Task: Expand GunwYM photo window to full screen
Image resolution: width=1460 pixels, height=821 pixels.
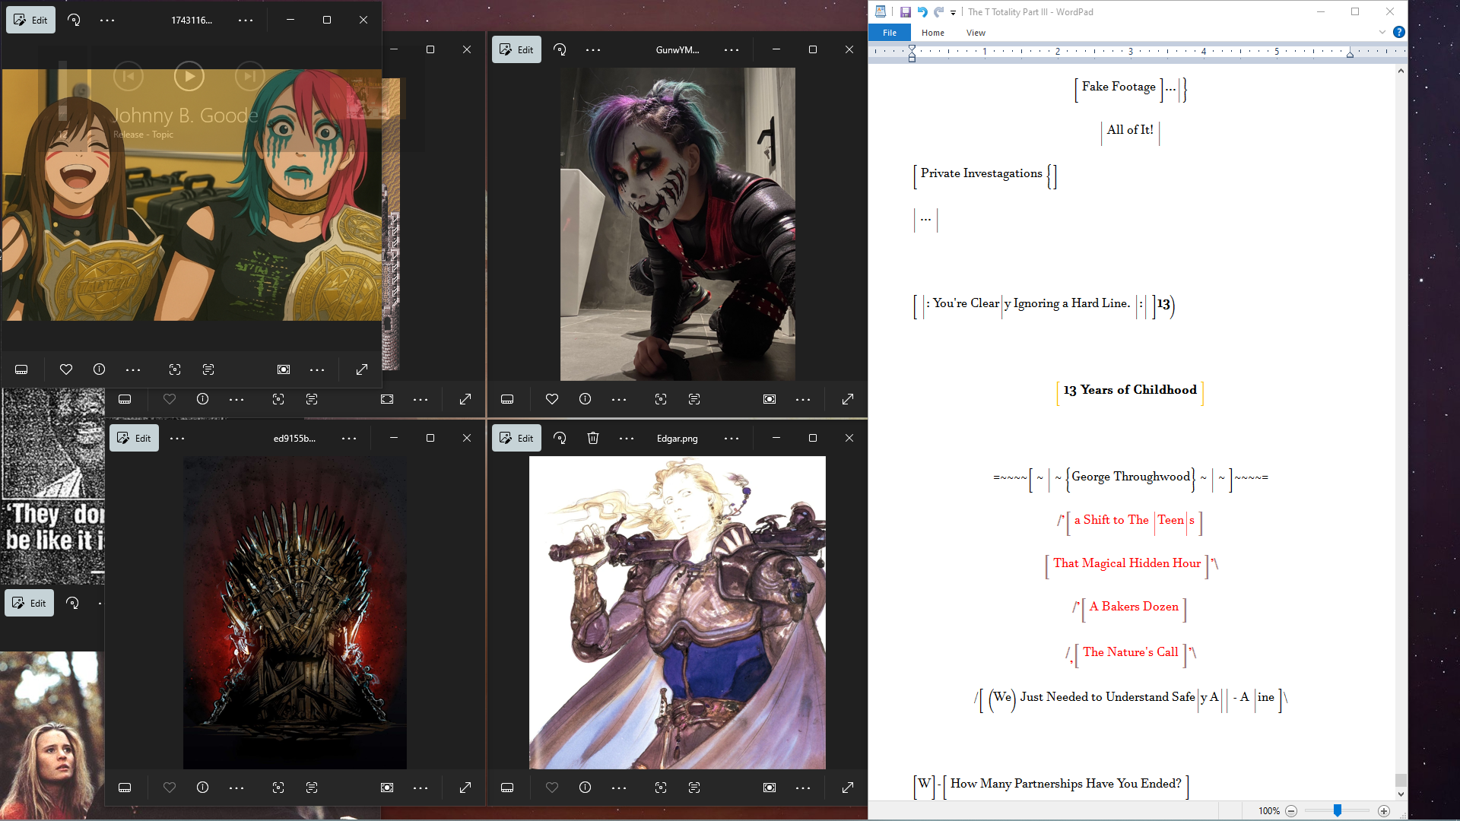Action: 848,399
